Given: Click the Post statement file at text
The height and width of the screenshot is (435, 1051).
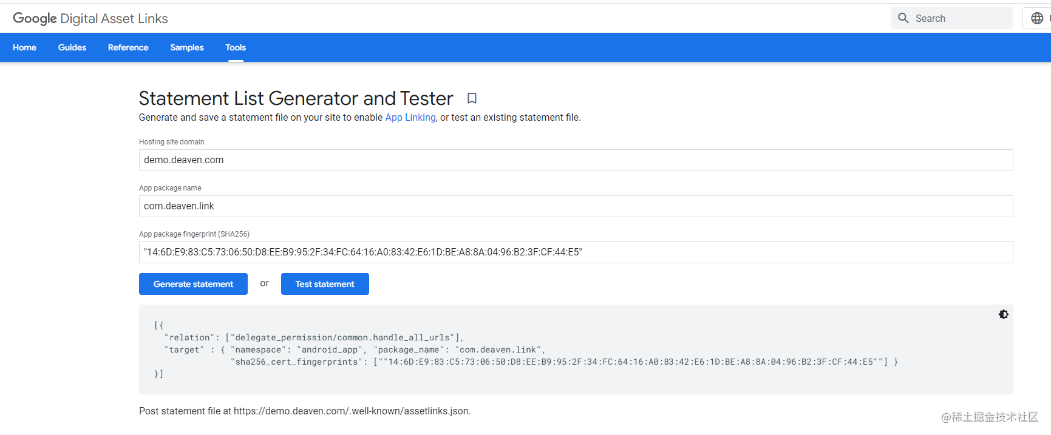Looking at the screenshot, I should pyautogui.click(x=305, y=411).
